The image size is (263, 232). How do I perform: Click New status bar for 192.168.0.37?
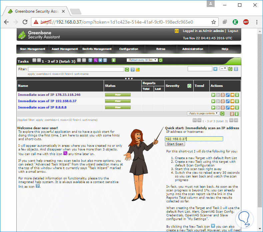(x=118, y=101)
